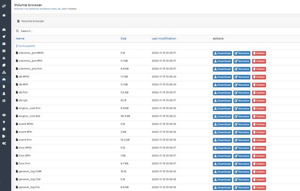
Task: Open the edit-document icon above Settings
Action: [4, 136]
